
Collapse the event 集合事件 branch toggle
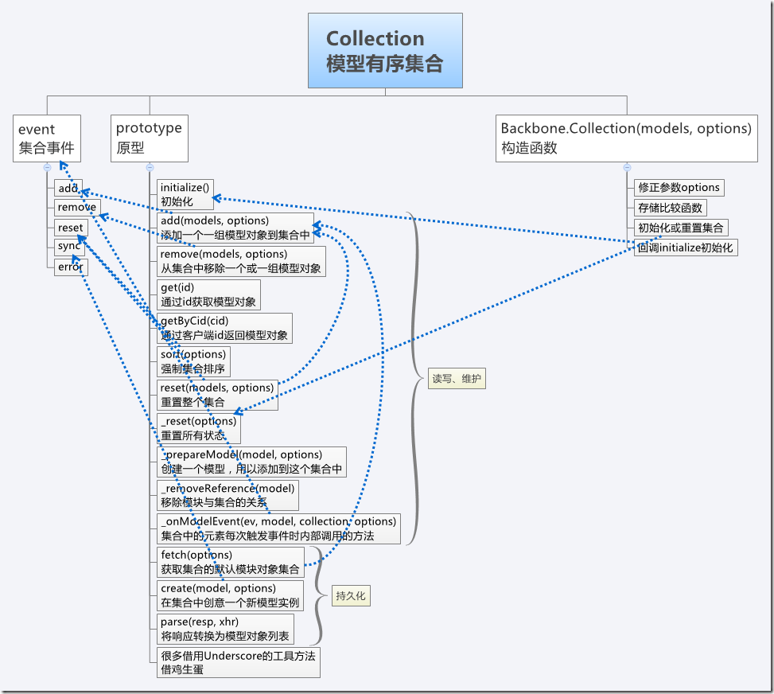pyautogui.click(x=48, y=167)
